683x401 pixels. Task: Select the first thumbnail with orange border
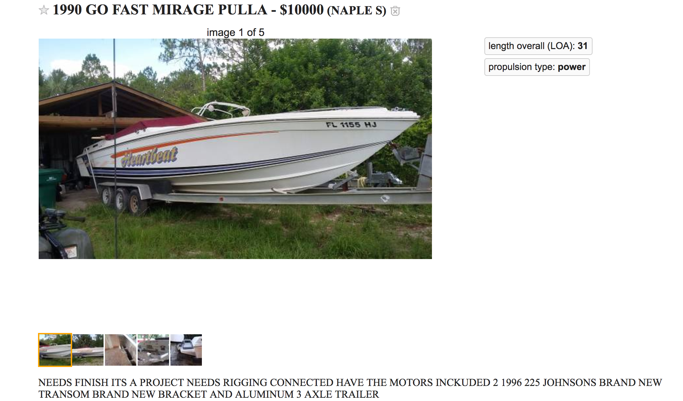click(55, 350)
